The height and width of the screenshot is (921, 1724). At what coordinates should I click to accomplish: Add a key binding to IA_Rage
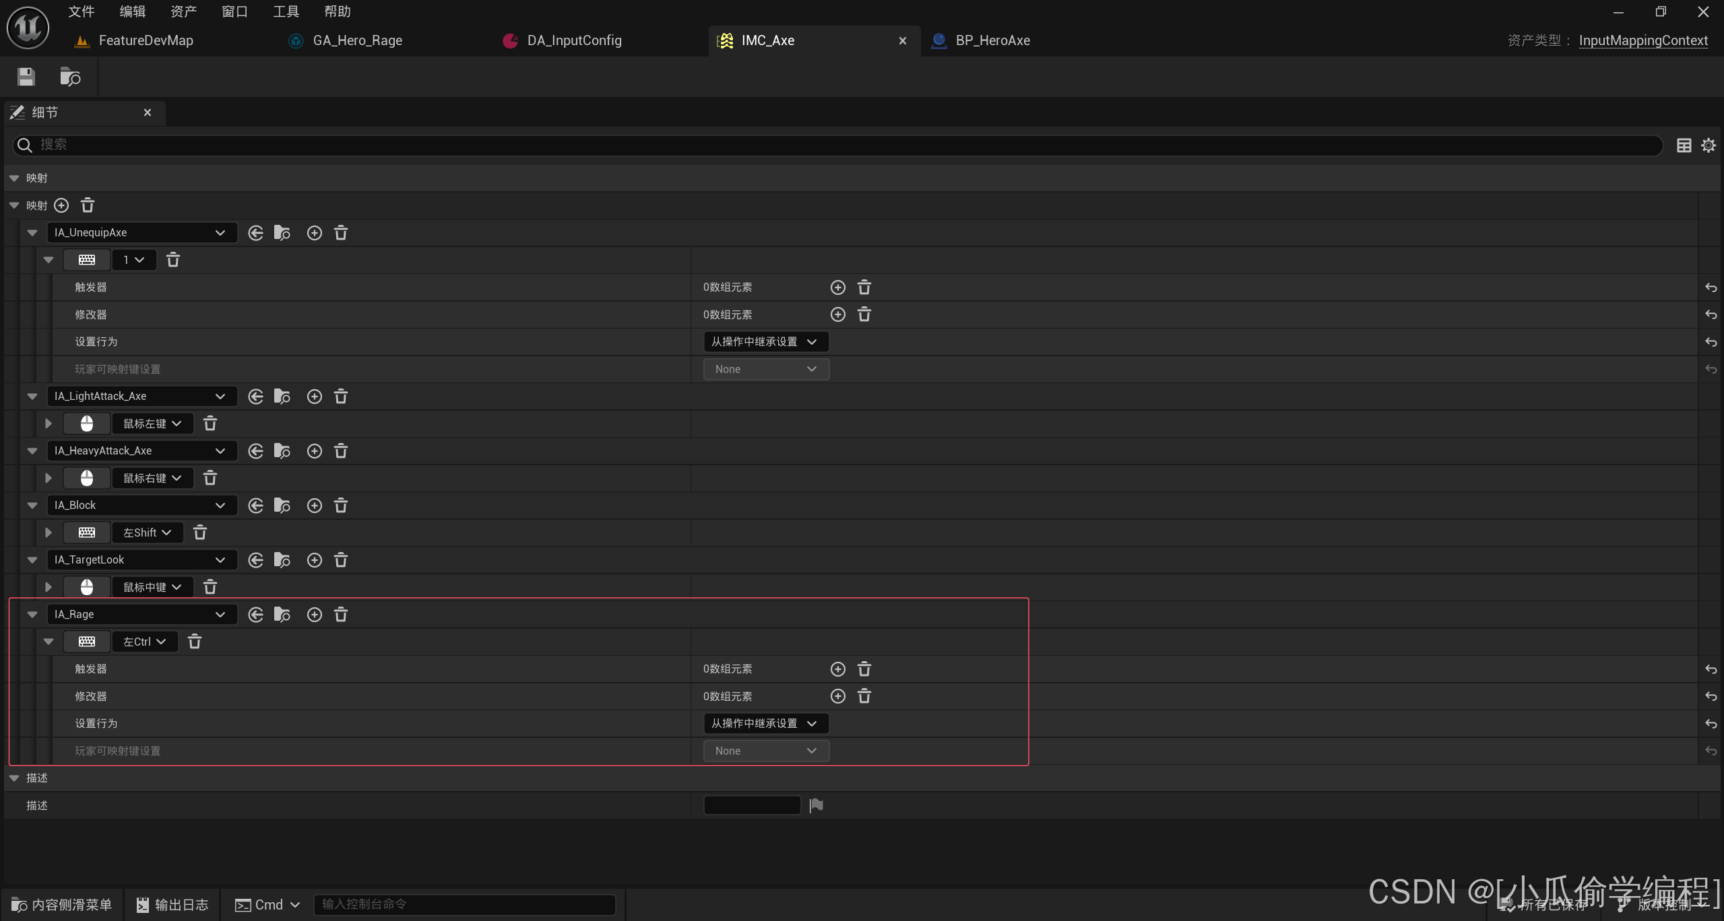(x=315, y=615)
